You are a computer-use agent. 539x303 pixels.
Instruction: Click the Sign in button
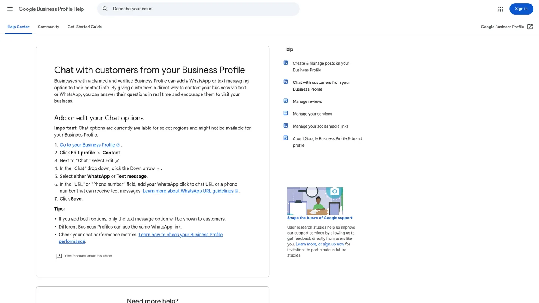(521, 9)
